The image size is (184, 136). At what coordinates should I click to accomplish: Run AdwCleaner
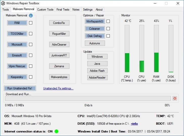[x=59, y=44]
